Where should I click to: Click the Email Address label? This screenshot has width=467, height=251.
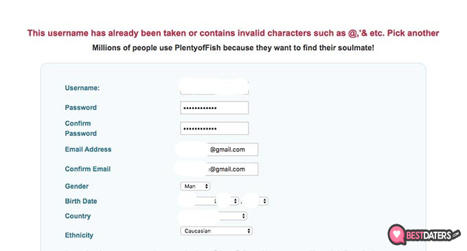pos(88,150)
